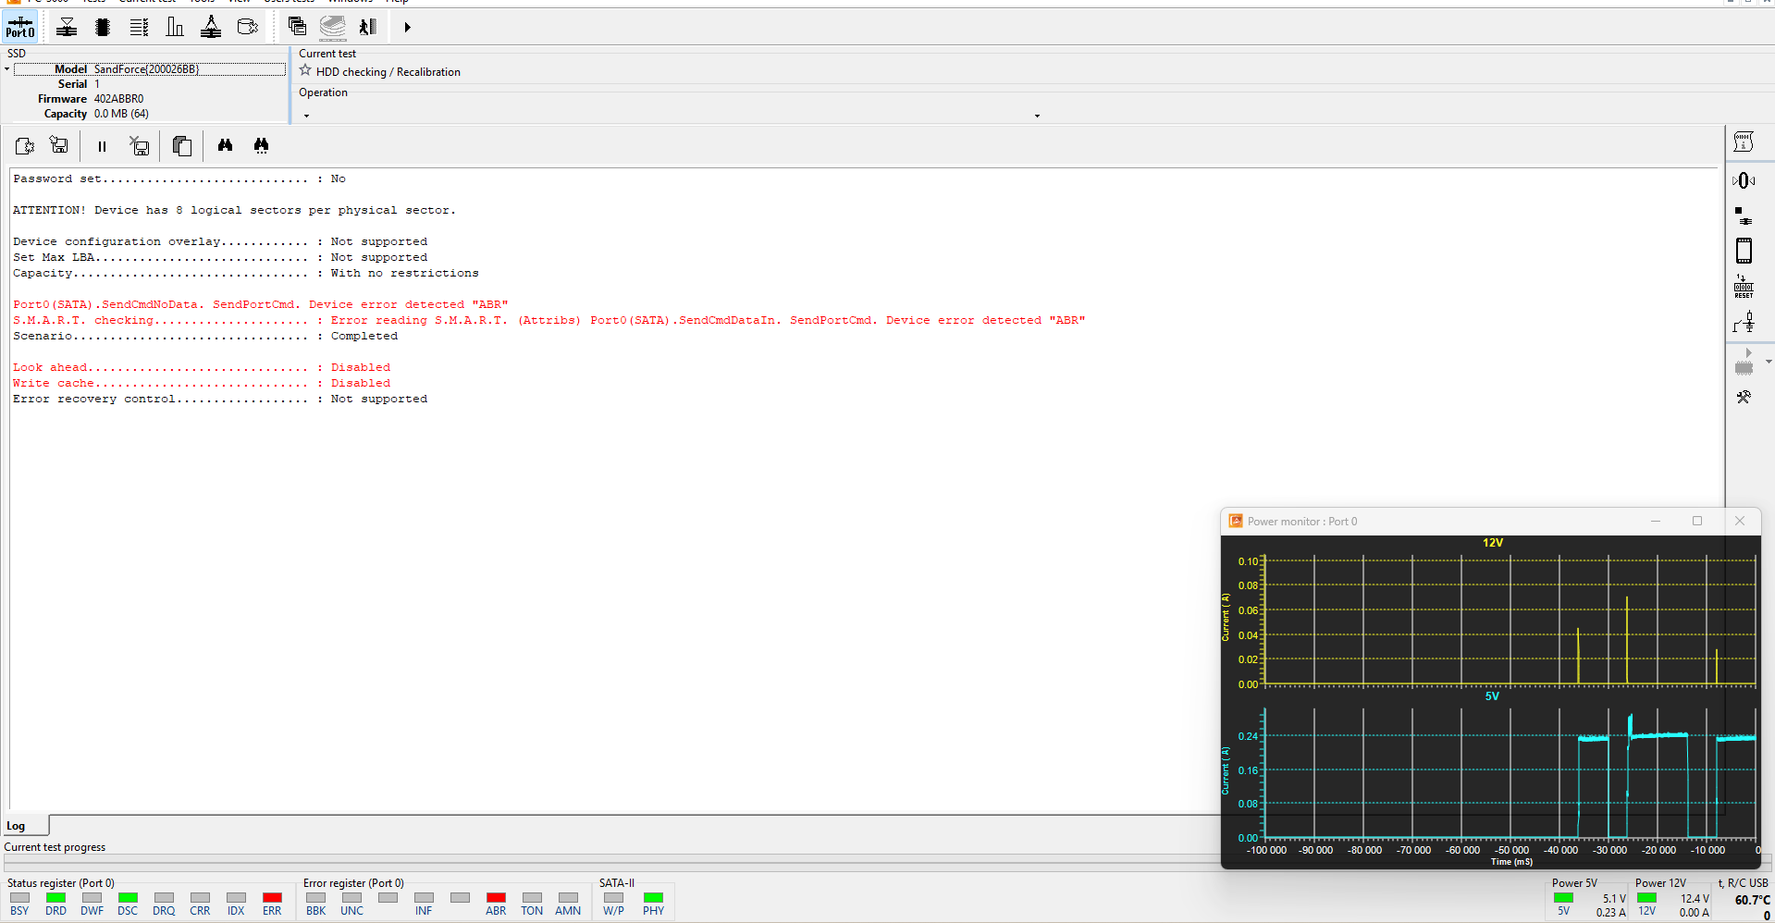Click the floppy-with-X log icon
This screenshot has width=1775, height=923.
pyautogui.click(x=139, y=145)
